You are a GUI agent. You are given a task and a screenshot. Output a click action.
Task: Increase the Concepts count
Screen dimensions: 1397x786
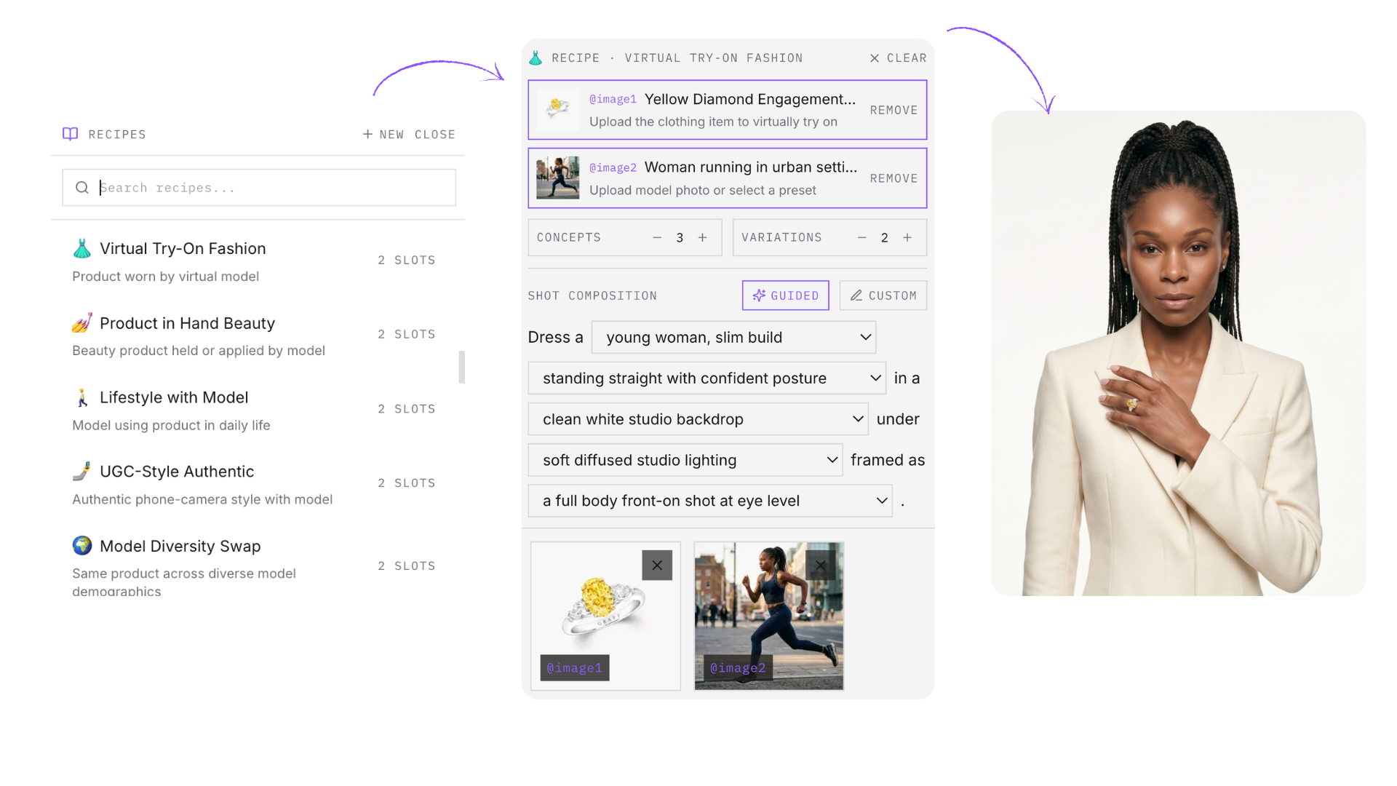pos(702,237)
